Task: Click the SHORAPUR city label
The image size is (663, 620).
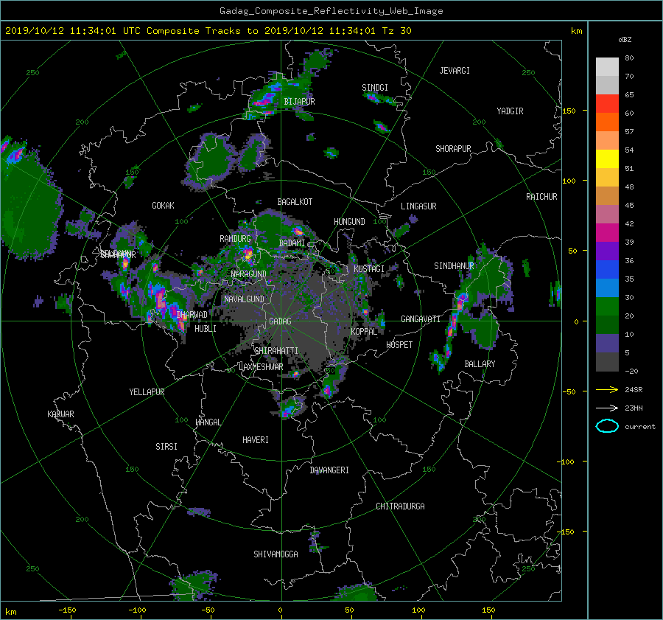Action: coord(453,149)
